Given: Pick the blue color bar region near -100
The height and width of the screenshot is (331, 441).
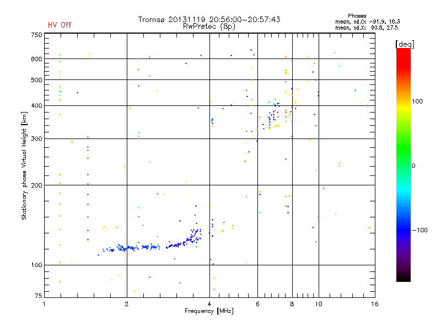Looking at the screenshot, I should [x=403, y=230].
